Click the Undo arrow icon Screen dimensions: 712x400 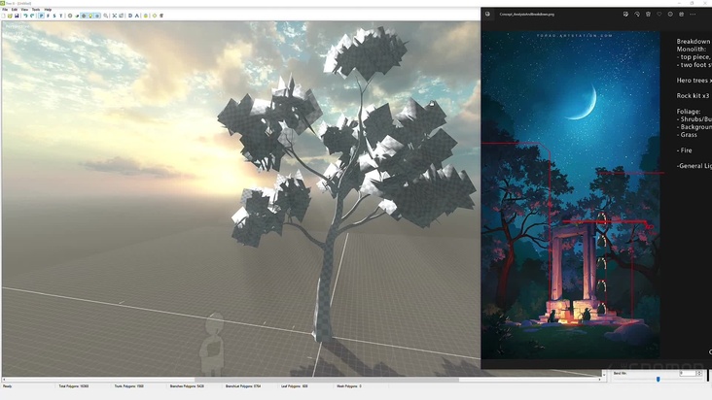tap(25, 16)
